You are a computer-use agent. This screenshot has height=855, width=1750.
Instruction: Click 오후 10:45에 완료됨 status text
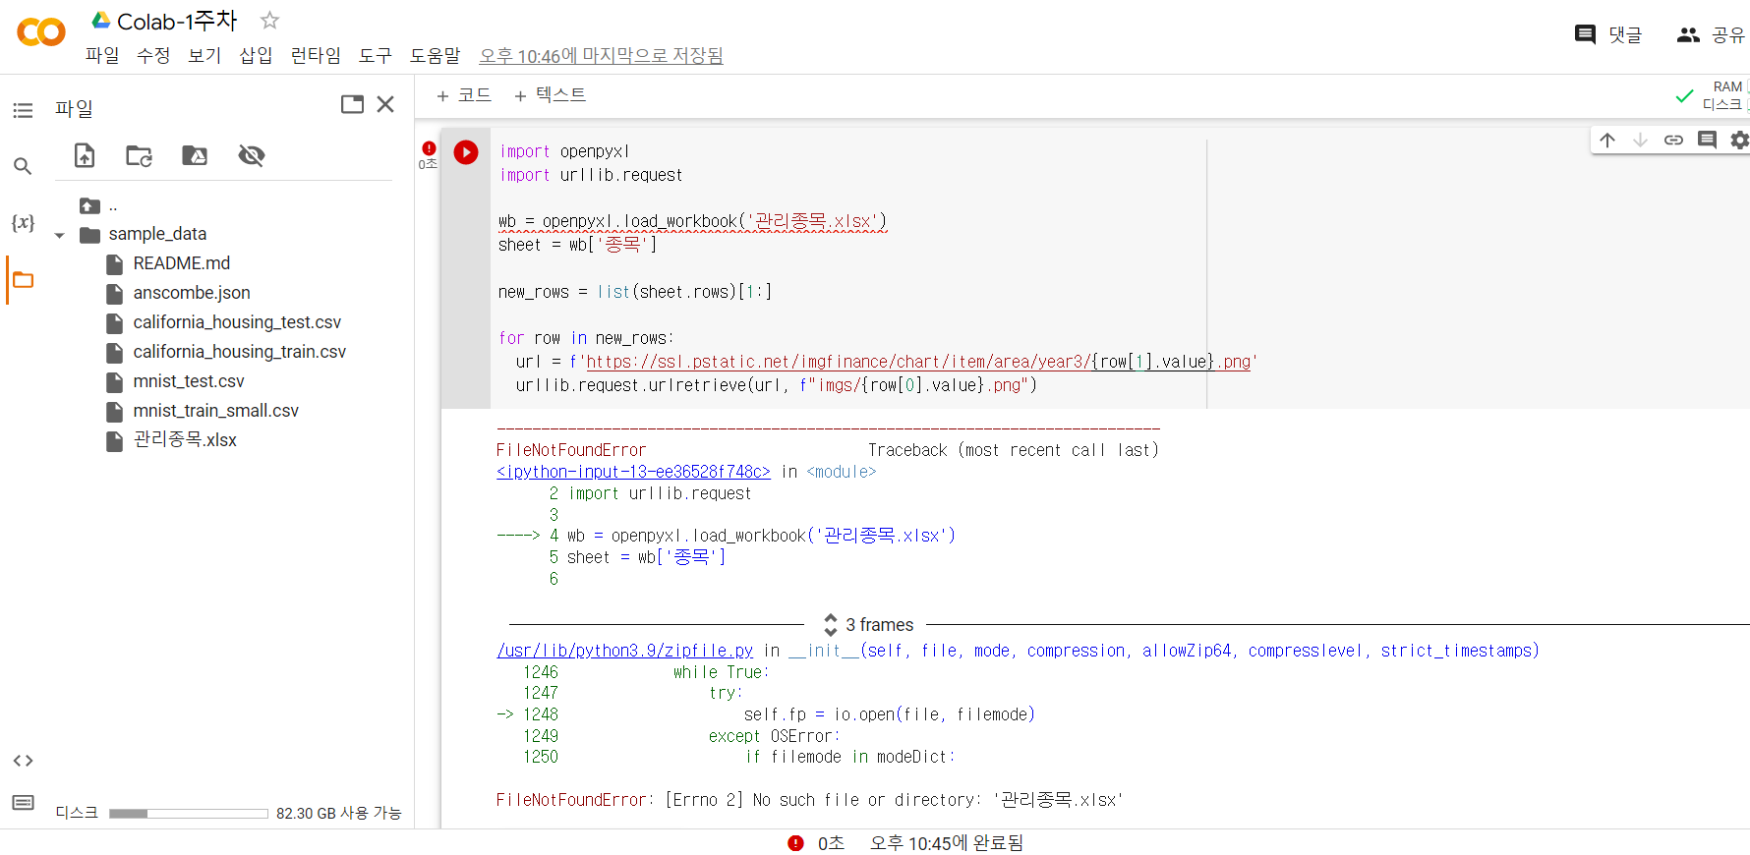[x=946, y=843]
